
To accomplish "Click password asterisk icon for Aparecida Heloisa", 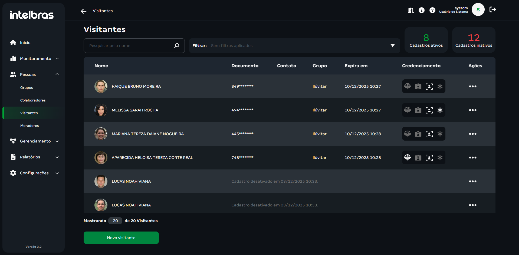I will 440,158.
